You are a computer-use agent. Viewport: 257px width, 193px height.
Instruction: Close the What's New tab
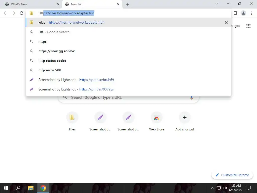point(58,4)
